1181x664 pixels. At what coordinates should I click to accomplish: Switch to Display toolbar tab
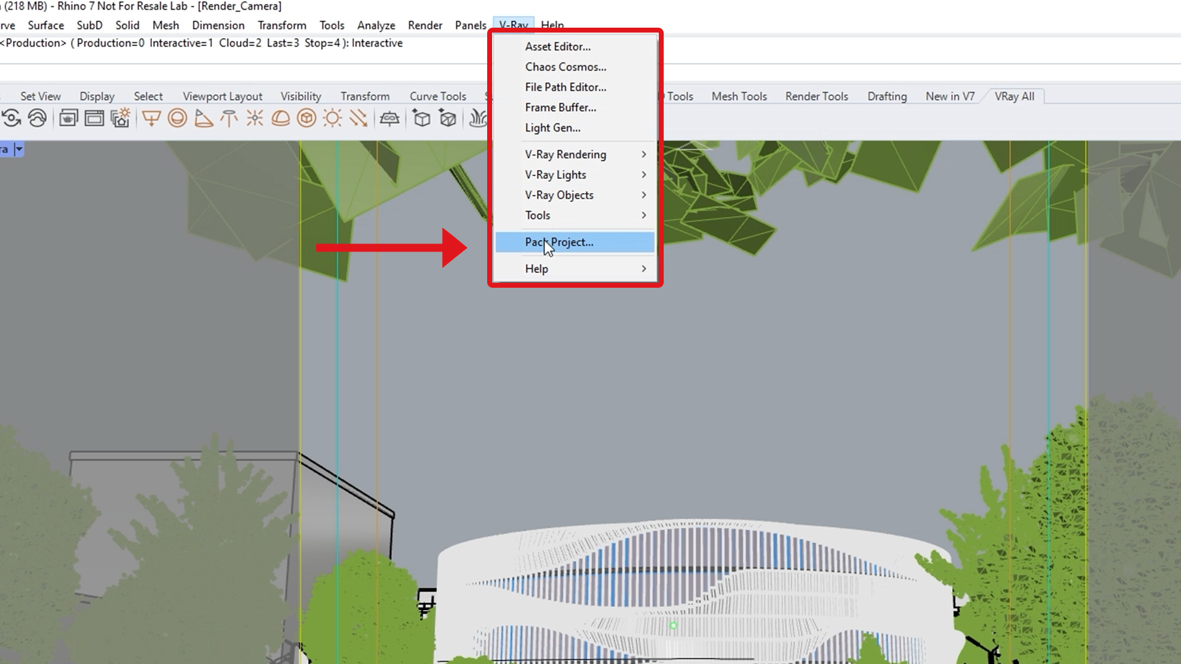(97, 97)
